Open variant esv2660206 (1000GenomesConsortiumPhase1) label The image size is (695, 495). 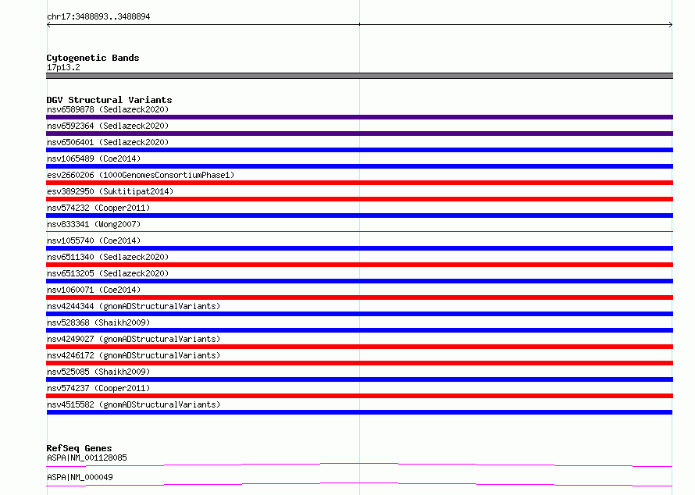point(141,175)
